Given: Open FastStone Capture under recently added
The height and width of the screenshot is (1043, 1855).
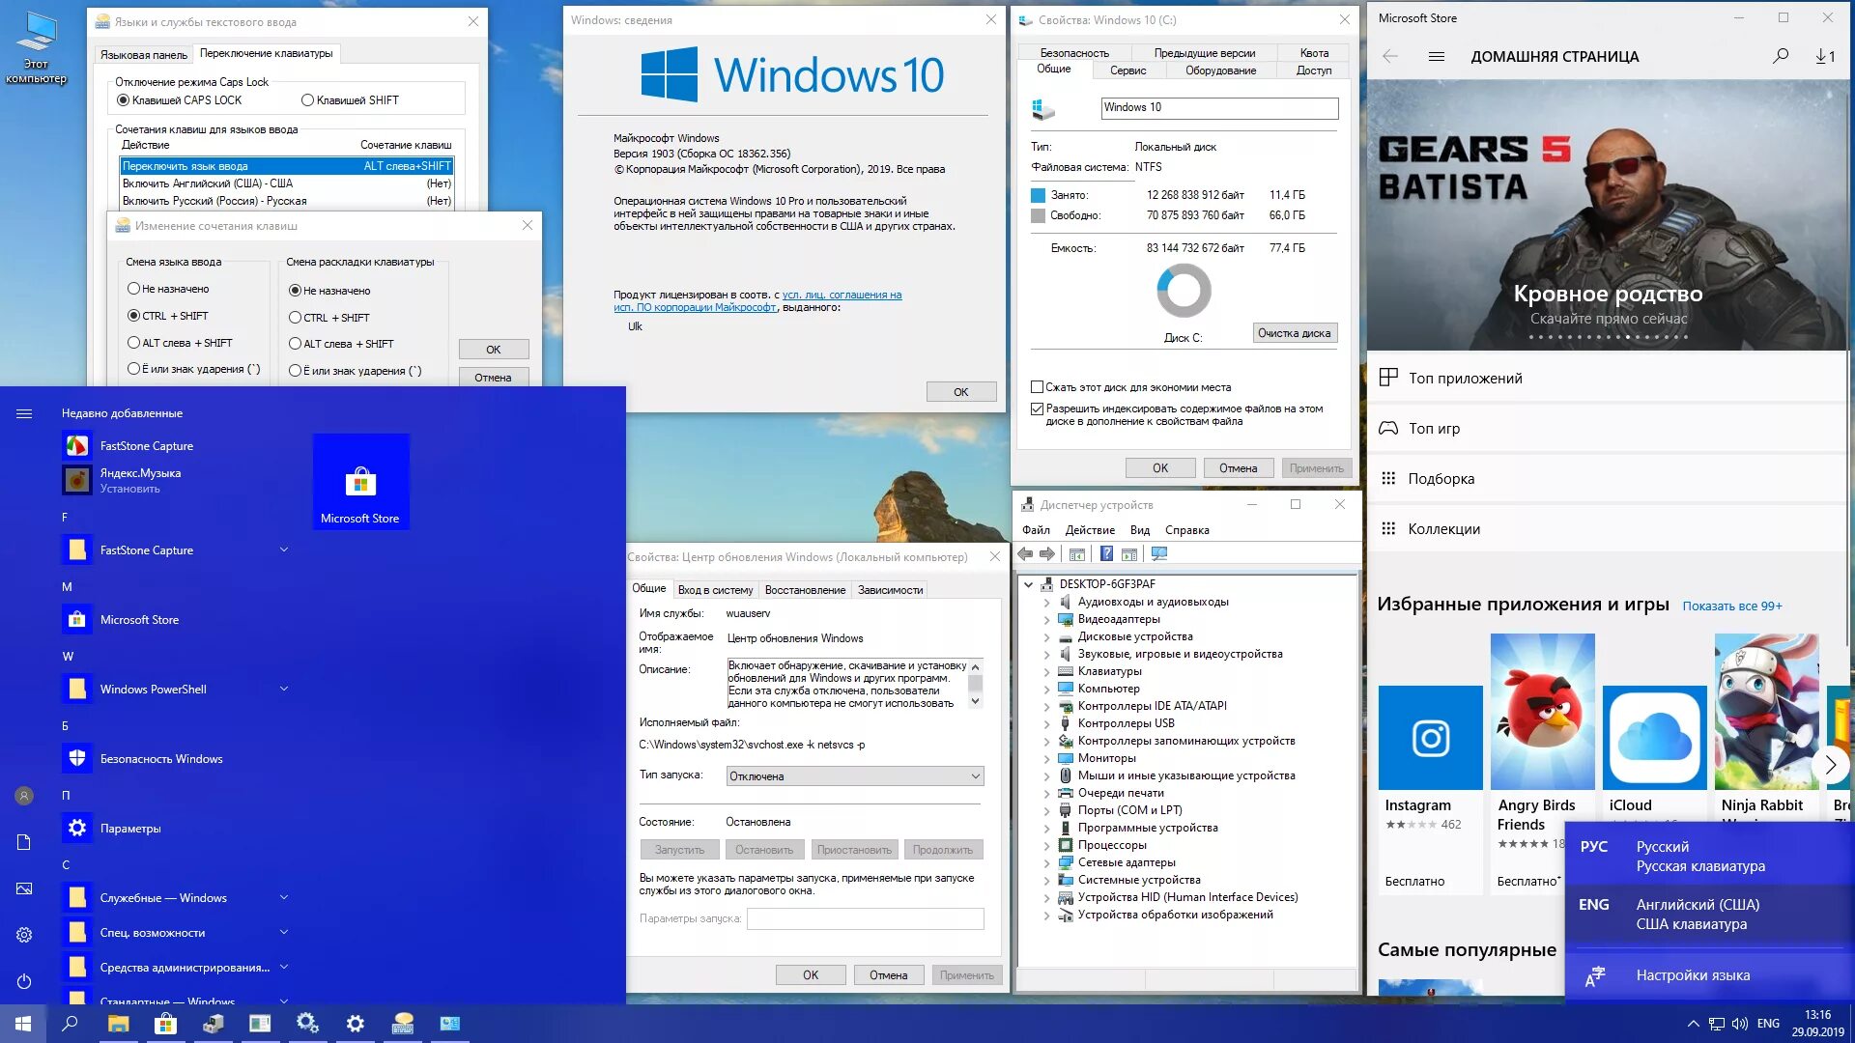Looking at the screenshot, I should point(146,446).
